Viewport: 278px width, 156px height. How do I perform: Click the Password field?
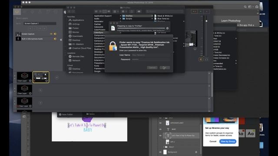pyautogui.click(x=151, y=59)
